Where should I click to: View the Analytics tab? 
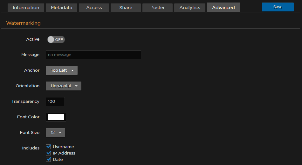pyautogui.click(x=190, y=8)
